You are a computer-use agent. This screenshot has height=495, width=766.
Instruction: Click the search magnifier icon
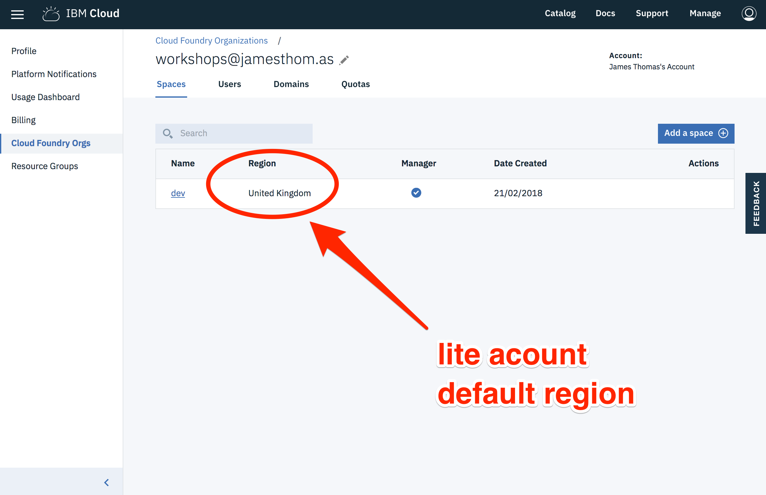tap(167, 133)
